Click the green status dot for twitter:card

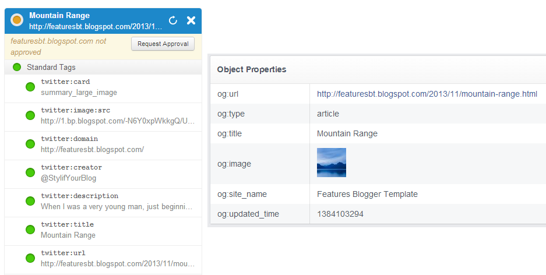click(30, 87)
